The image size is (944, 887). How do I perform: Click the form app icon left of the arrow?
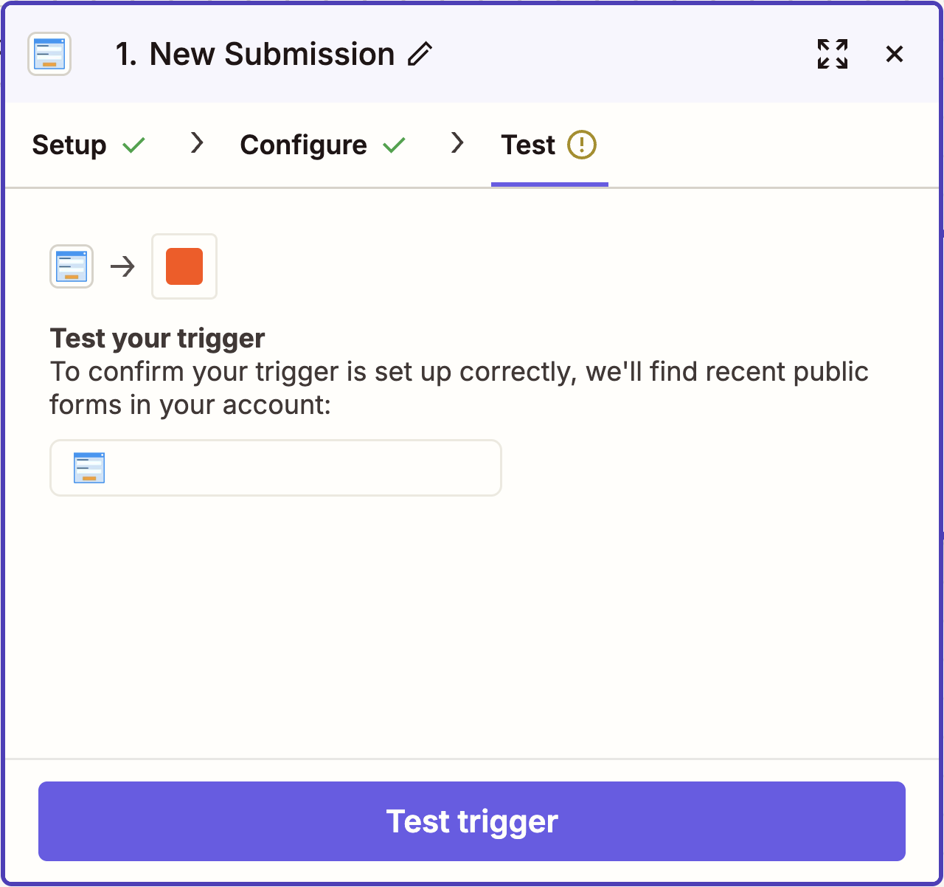click(x=72, y=266)
